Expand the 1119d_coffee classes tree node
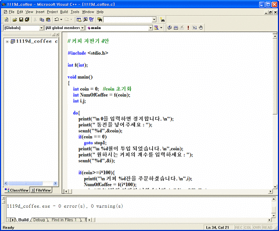 pyautogui.click(x=7, y=41)
